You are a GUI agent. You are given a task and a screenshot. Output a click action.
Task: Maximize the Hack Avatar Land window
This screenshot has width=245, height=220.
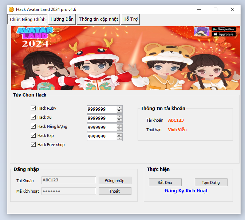coord(216,9)
